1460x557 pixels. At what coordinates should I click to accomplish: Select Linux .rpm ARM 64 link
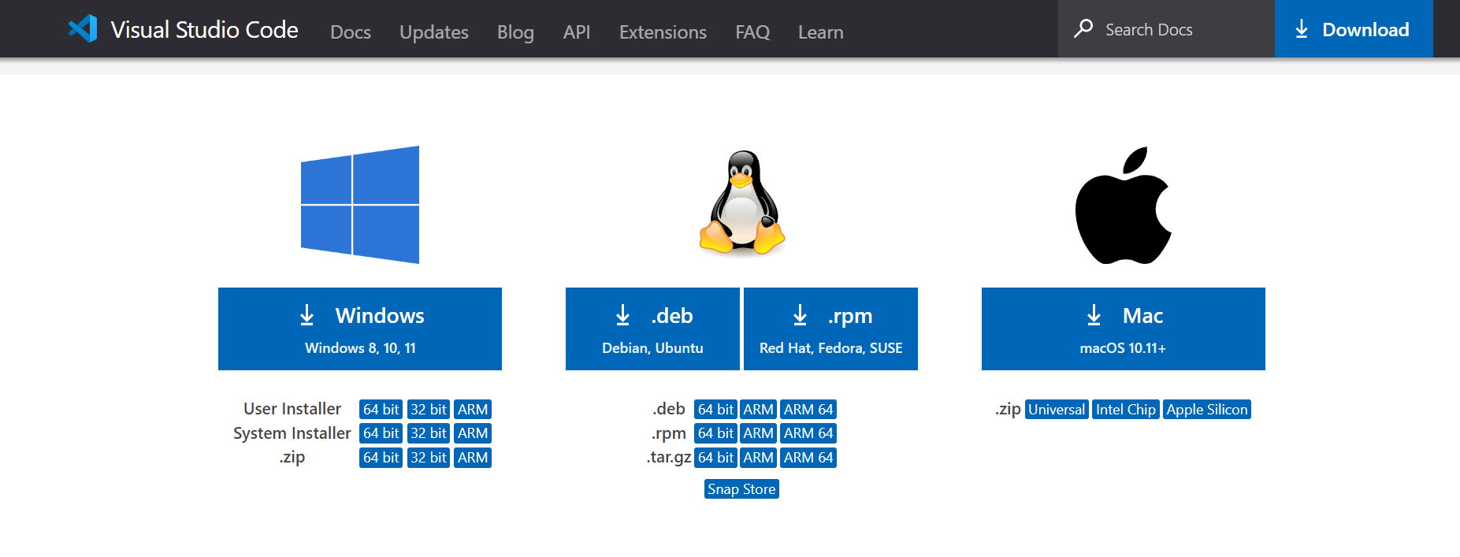pos(808,433)
